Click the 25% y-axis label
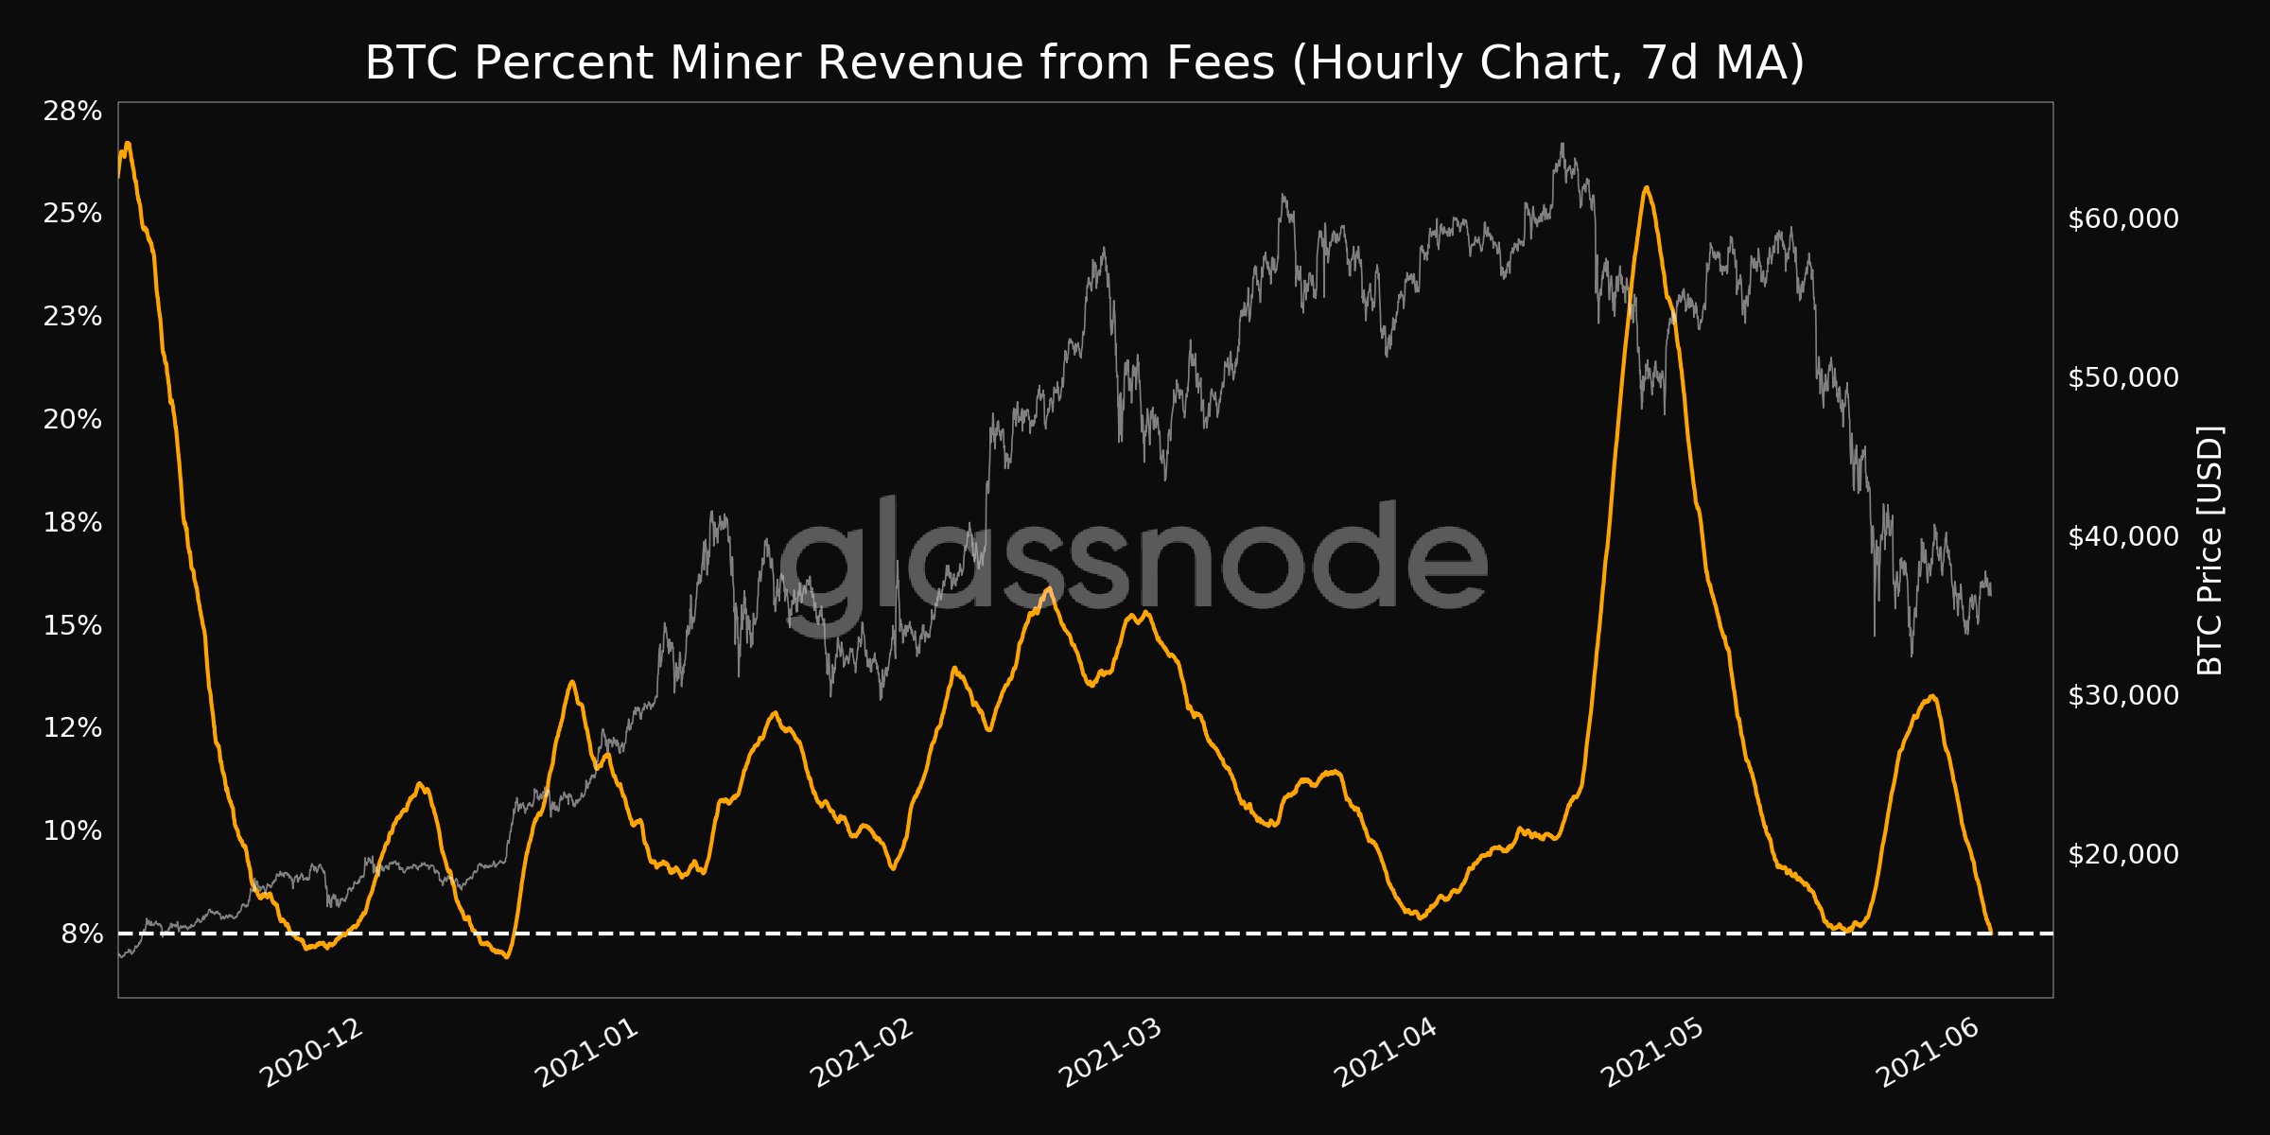The height and width of the screenshot is (1135, 2270). [72, 214]
